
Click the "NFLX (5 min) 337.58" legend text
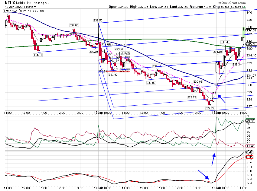click(27, 11)
